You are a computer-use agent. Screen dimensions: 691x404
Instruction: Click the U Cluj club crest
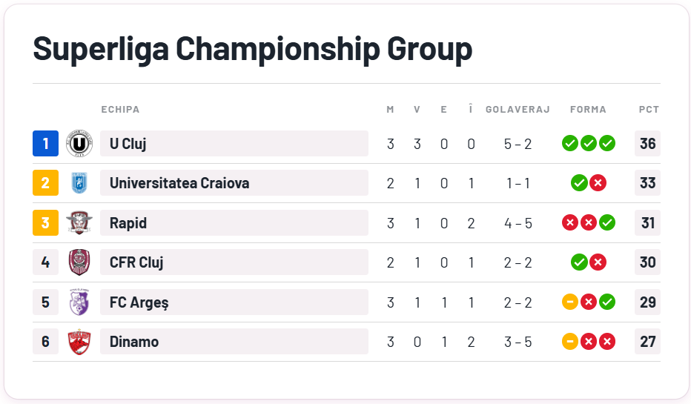pyautogui.click(x=79, y=144)
